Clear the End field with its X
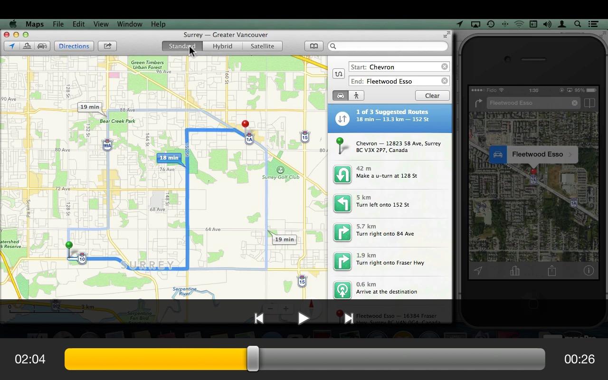 (444, 81)
